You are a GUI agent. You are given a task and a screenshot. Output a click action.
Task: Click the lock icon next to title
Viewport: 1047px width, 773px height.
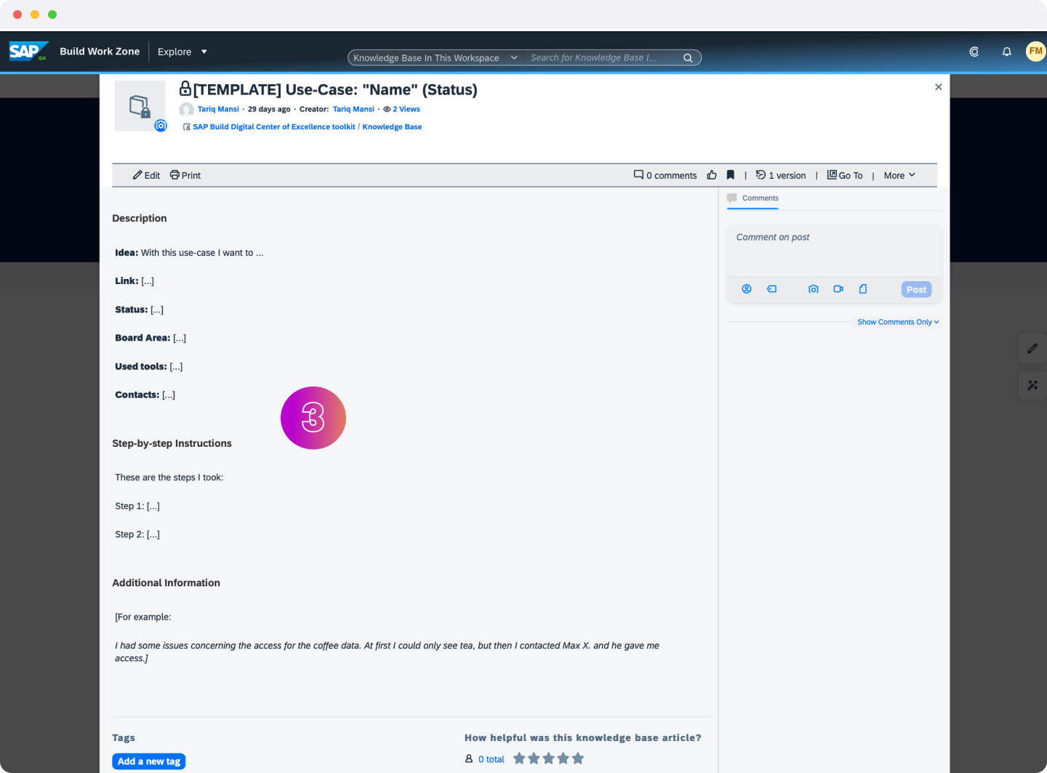pyautogui.click(x=185, y=89)
